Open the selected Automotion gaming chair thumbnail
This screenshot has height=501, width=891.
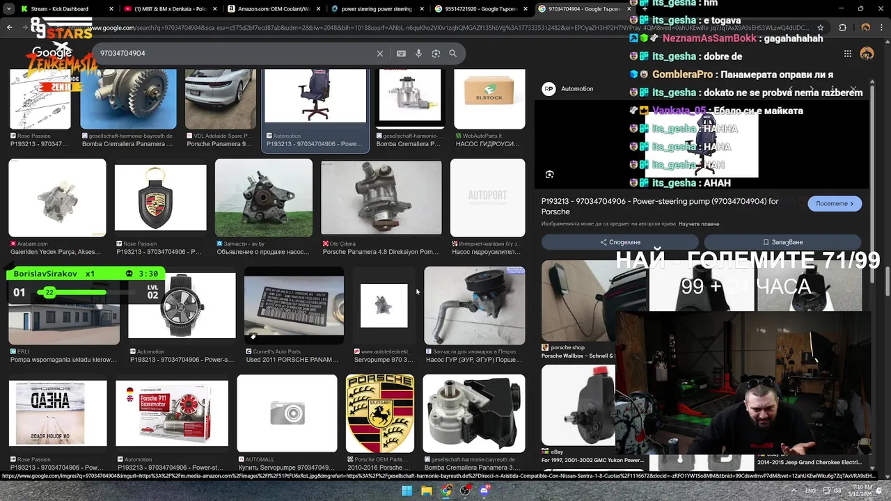click(x=315, y=96)
